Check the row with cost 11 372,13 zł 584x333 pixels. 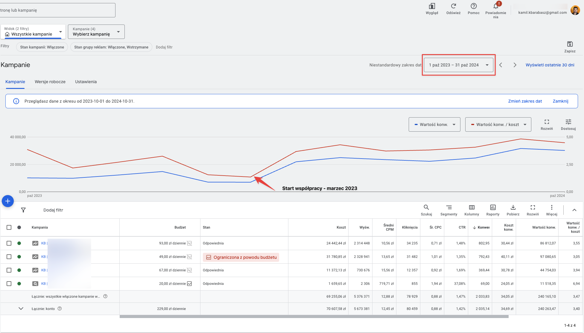[x=9, y=270]
